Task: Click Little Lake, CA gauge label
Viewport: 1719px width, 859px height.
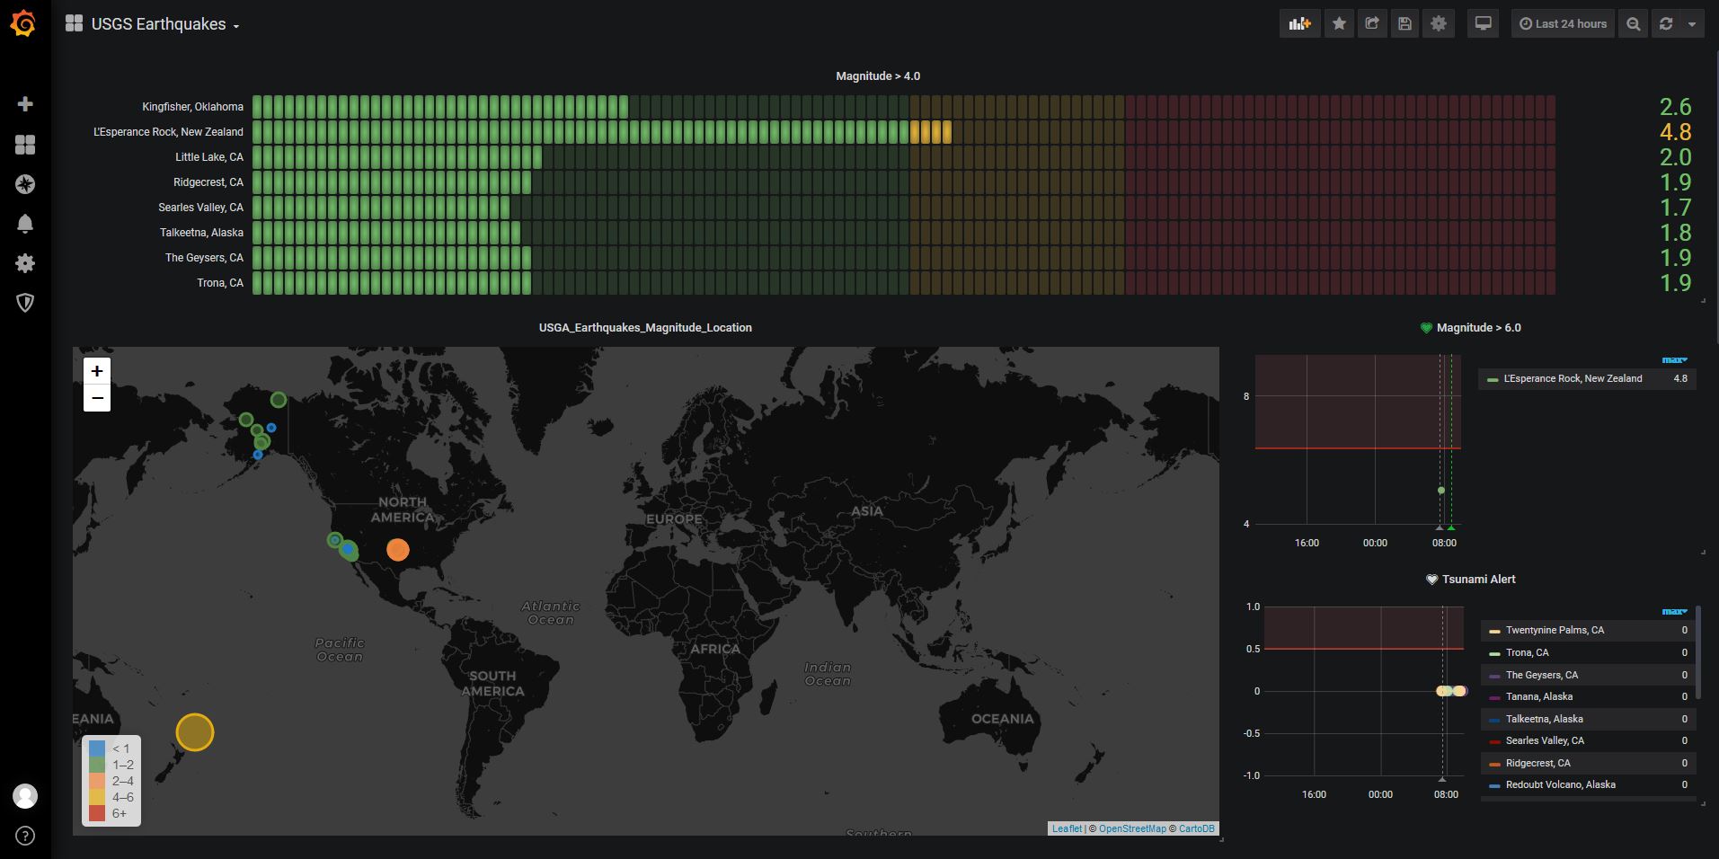Action: coord(209,157)
